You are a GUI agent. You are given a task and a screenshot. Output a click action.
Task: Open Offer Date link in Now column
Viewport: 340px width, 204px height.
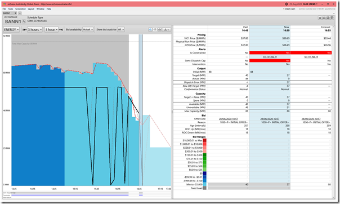270,119
